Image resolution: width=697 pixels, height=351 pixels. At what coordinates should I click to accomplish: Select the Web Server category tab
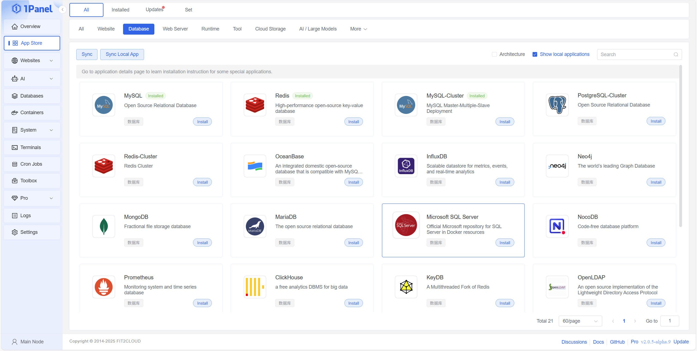pyautogui.click(x=175, y=29)
